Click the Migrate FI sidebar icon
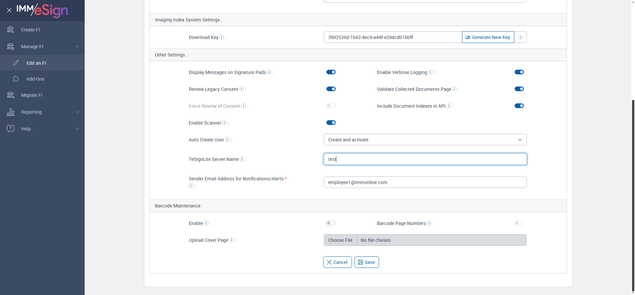 pos(11,95)
